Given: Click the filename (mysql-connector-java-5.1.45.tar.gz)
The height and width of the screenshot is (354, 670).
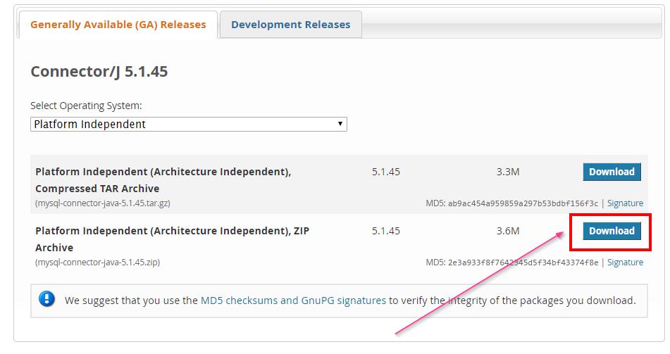Looking at the screenshot, I should coord(103,203).
